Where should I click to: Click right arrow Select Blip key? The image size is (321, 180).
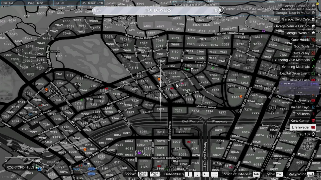214,174
